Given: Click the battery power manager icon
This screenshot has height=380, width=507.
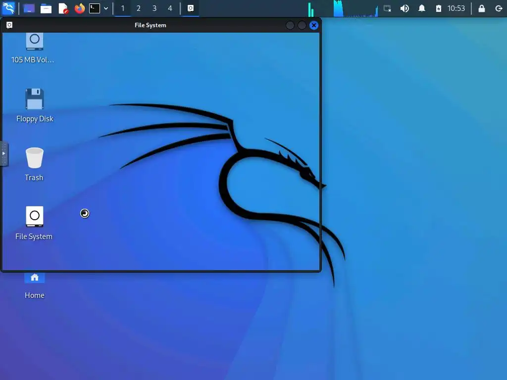Looking at the screenshot, I should click(x=439, y=8).
